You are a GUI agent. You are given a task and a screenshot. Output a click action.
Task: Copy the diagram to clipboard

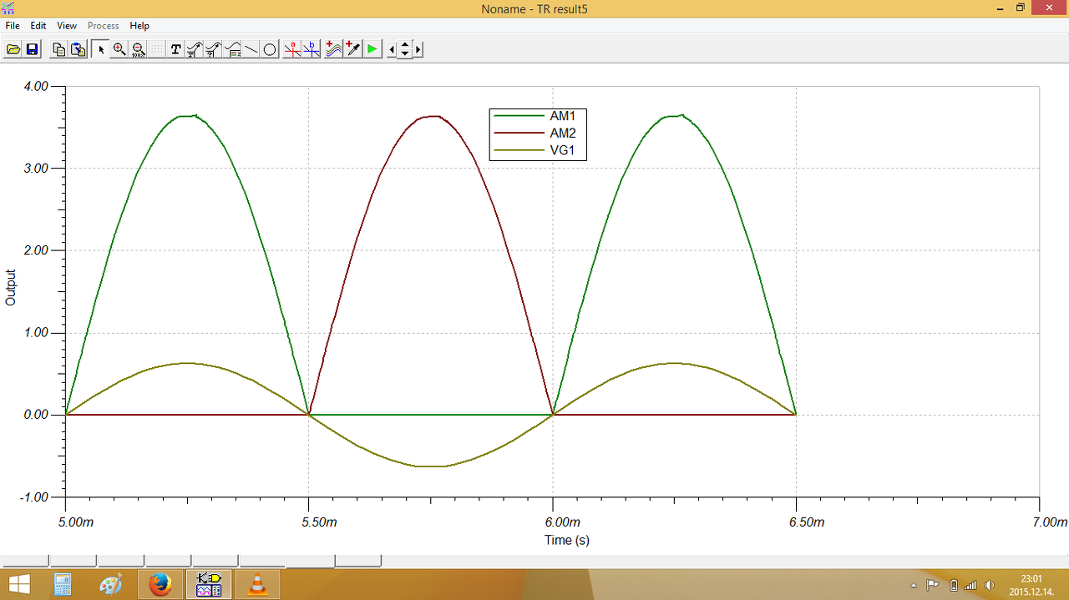pos(58,49)
